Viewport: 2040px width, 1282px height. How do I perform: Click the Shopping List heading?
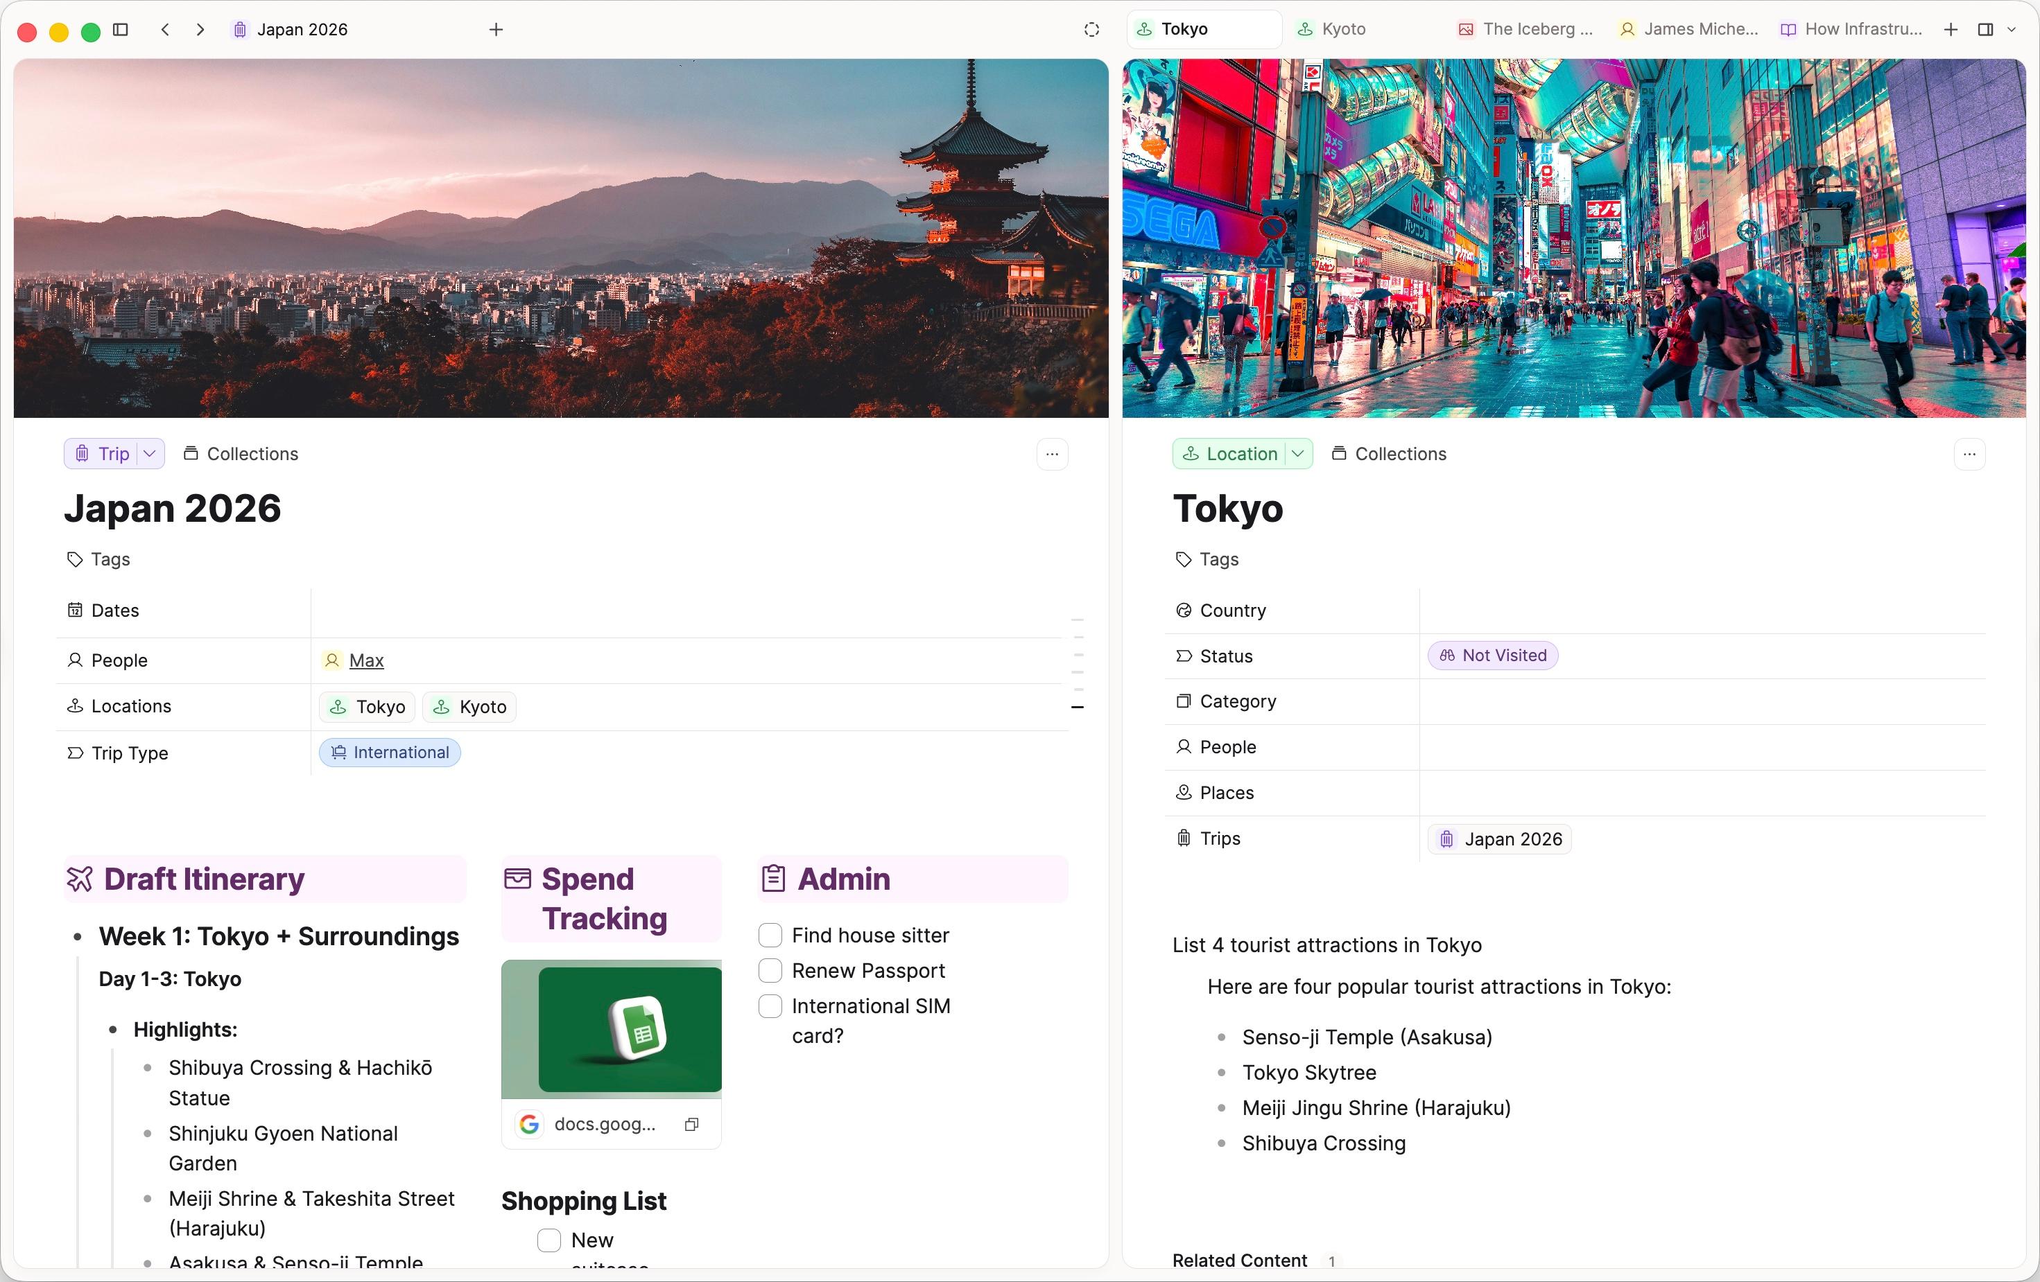point(584,1201)
